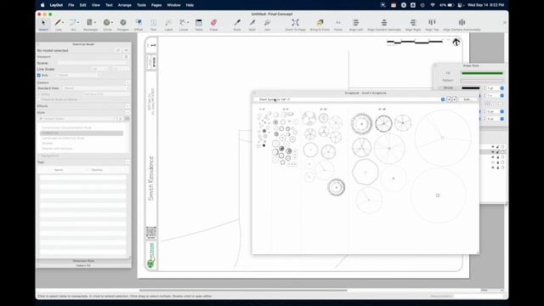Click the Fill button in Shape Style

[x=448, y=73]
